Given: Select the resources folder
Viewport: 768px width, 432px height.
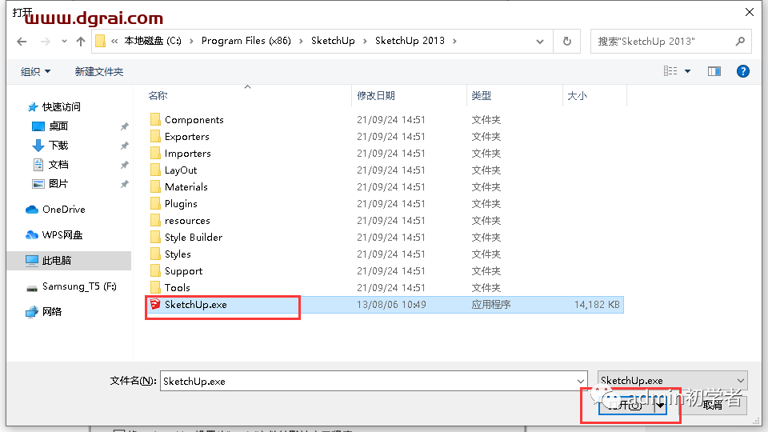Looking at the screenshot, I should [x=187, y=221].
